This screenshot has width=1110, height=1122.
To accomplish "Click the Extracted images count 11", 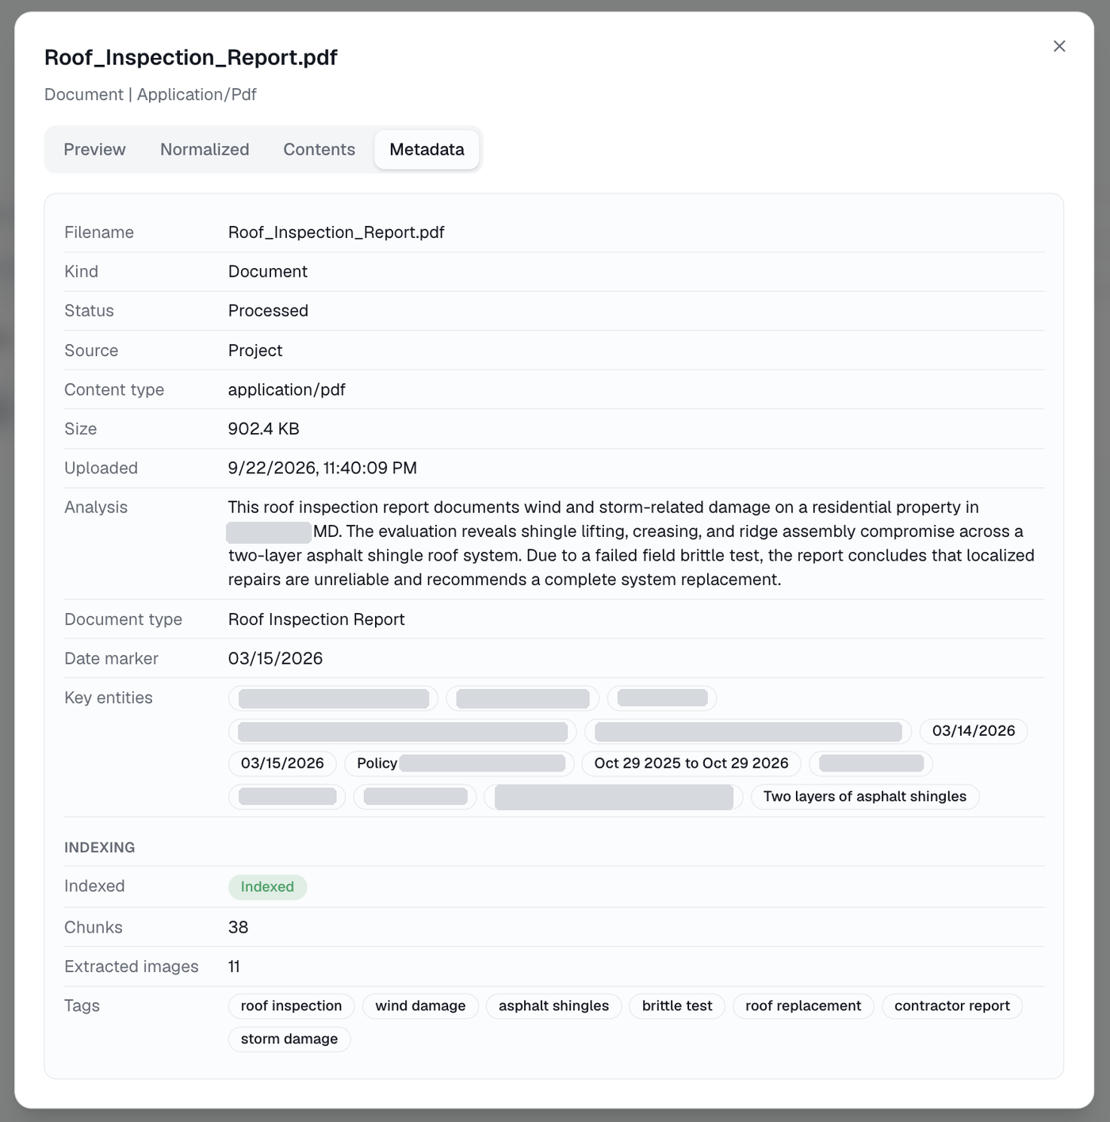I will tap(234, 967).
